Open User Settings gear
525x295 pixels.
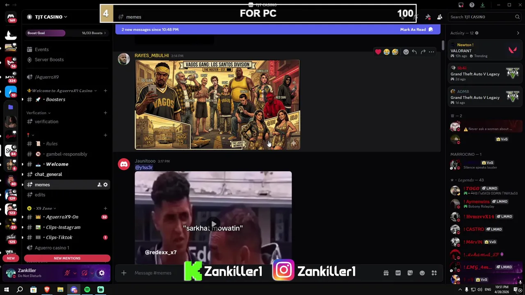tap(102, 273)
